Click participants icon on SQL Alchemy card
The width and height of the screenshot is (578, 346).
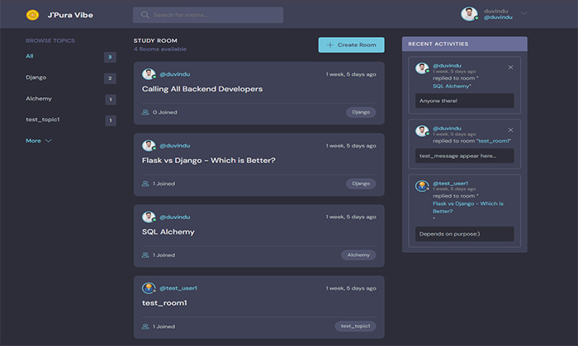click(x=145, y=255)
